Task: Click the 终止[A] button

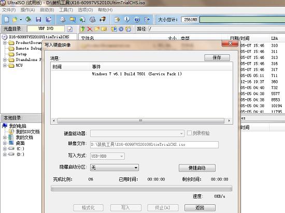Action: pyautogui.click(x=163, y=207)
